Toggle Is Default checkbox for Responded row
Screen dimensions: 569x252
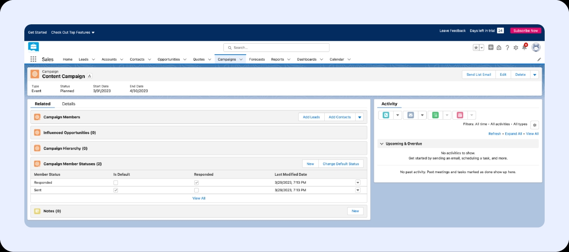click(116, 182)
